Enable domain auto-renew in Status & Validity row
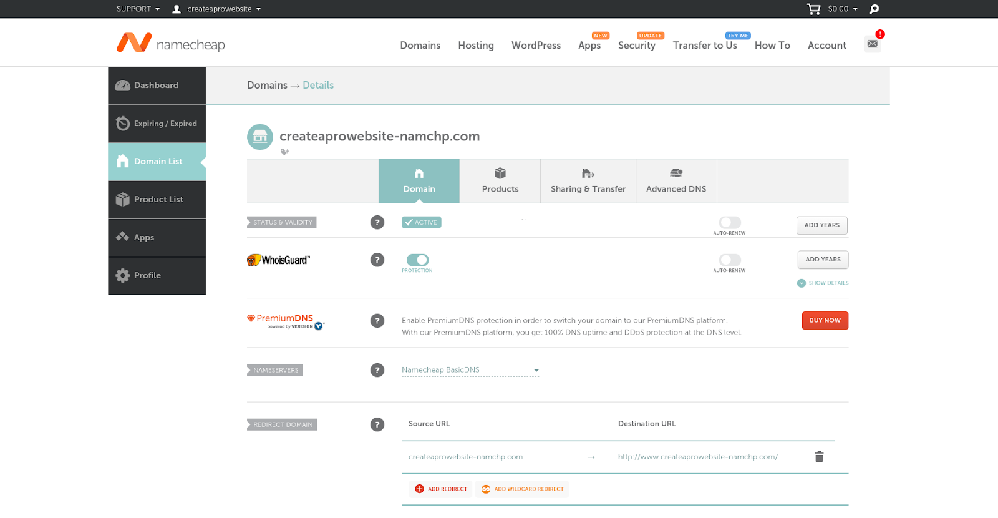 (x=730, y=222)
